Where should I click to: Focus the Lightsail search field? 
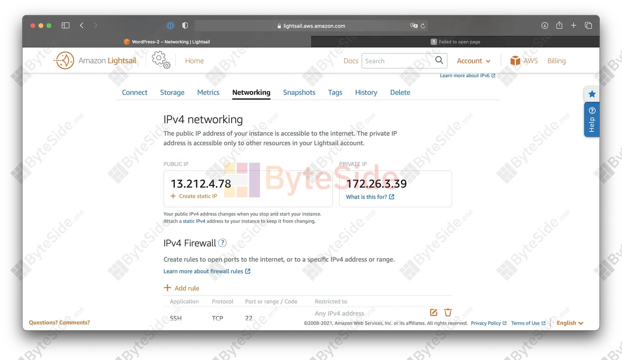point(397,61)
